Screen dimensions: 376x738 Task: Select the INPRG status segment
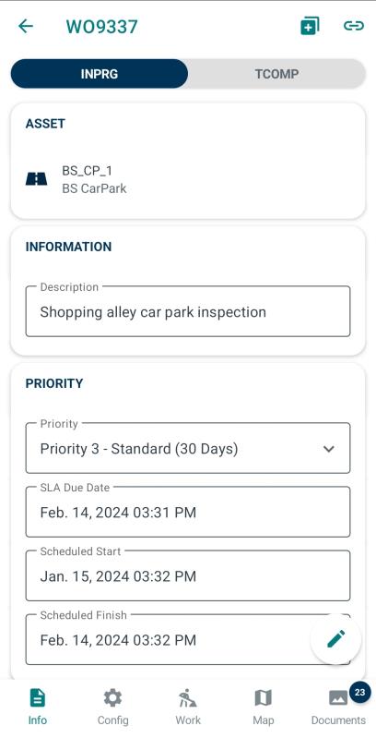click(x=99, y=74)
